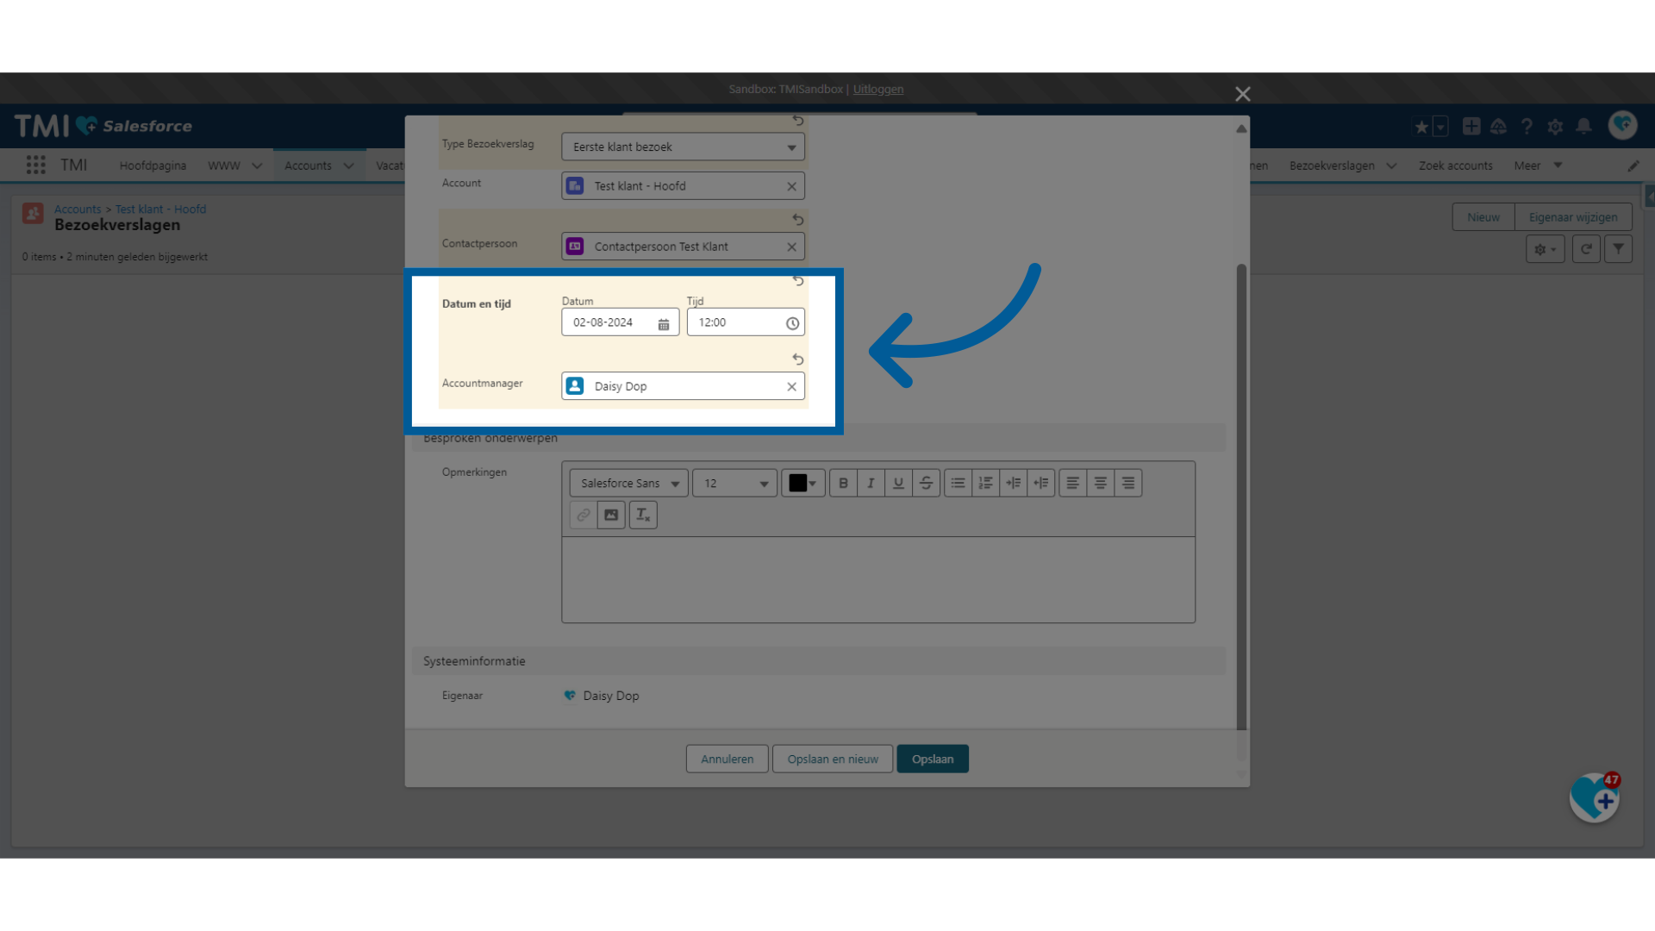Clear the Contactpersoon Test Klant value
The width and height of the screenshot is (1655, 931).
[x=791, y=247]
